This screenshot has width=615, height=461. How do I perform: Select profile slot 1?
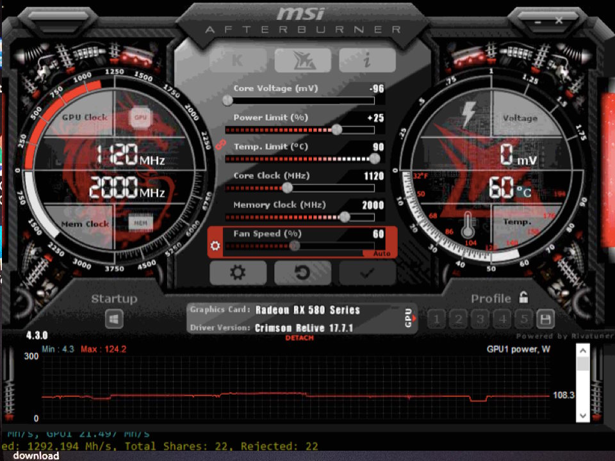436,319
